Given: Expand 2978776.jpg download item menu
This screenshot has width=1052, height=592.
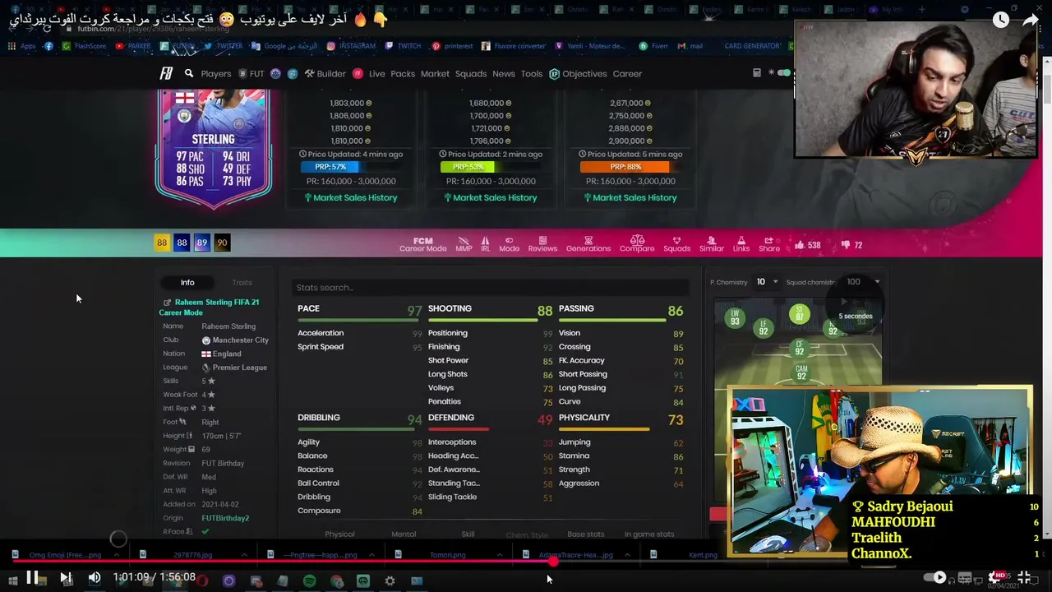Looking at the screenshot, I should pos(243,555).
